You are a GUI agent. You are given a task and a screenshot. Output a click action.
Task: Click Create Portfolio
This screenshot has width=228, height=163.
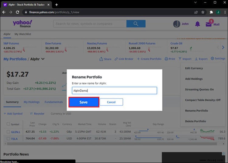pos(149,59)
